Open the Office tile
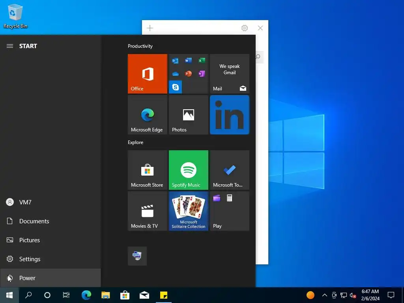Screen dimensions: 404x303 (x=148, y=74)
